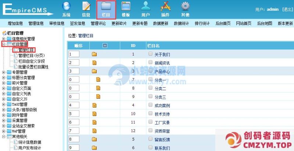Click page icon in 新闻资讯 row
The width and height of the screenshot is (294, 151).
pyautogui.click(x=94, y=63)
